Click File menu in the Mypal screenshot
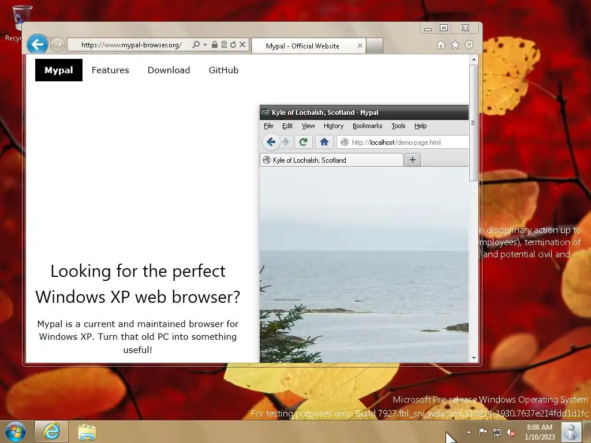The width and height of the screenshot is (591, 443). [x=268, y=126]
